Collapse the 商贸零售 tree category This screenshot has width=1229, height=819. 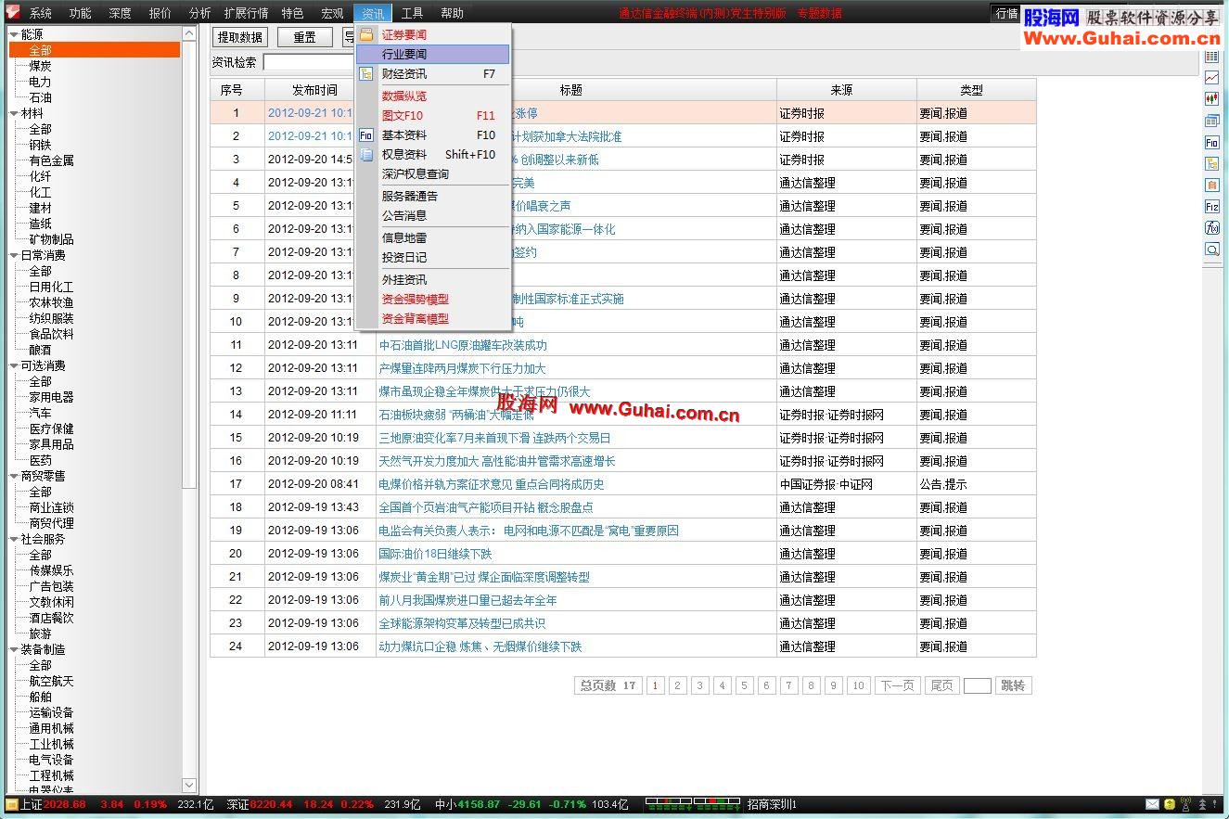[x=14, y=476]
